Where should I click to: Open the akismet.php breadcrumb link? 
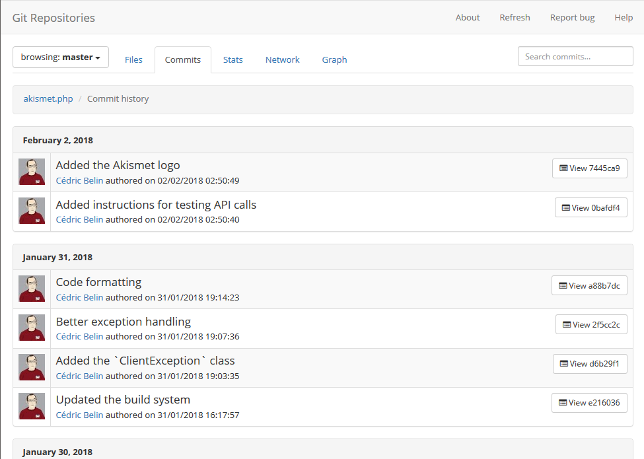pyautogui.click(x=48, y=98)
